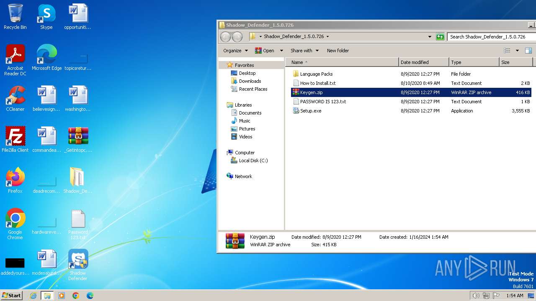Select the How to Install.txt file
Image resolution: width=536 pixels, height=301 pixels.
tap(318, 83)
